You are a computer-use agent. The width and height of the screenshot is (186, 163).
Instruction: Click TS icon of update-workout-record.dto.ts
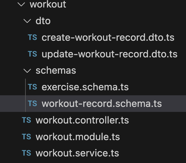[32, 54]
